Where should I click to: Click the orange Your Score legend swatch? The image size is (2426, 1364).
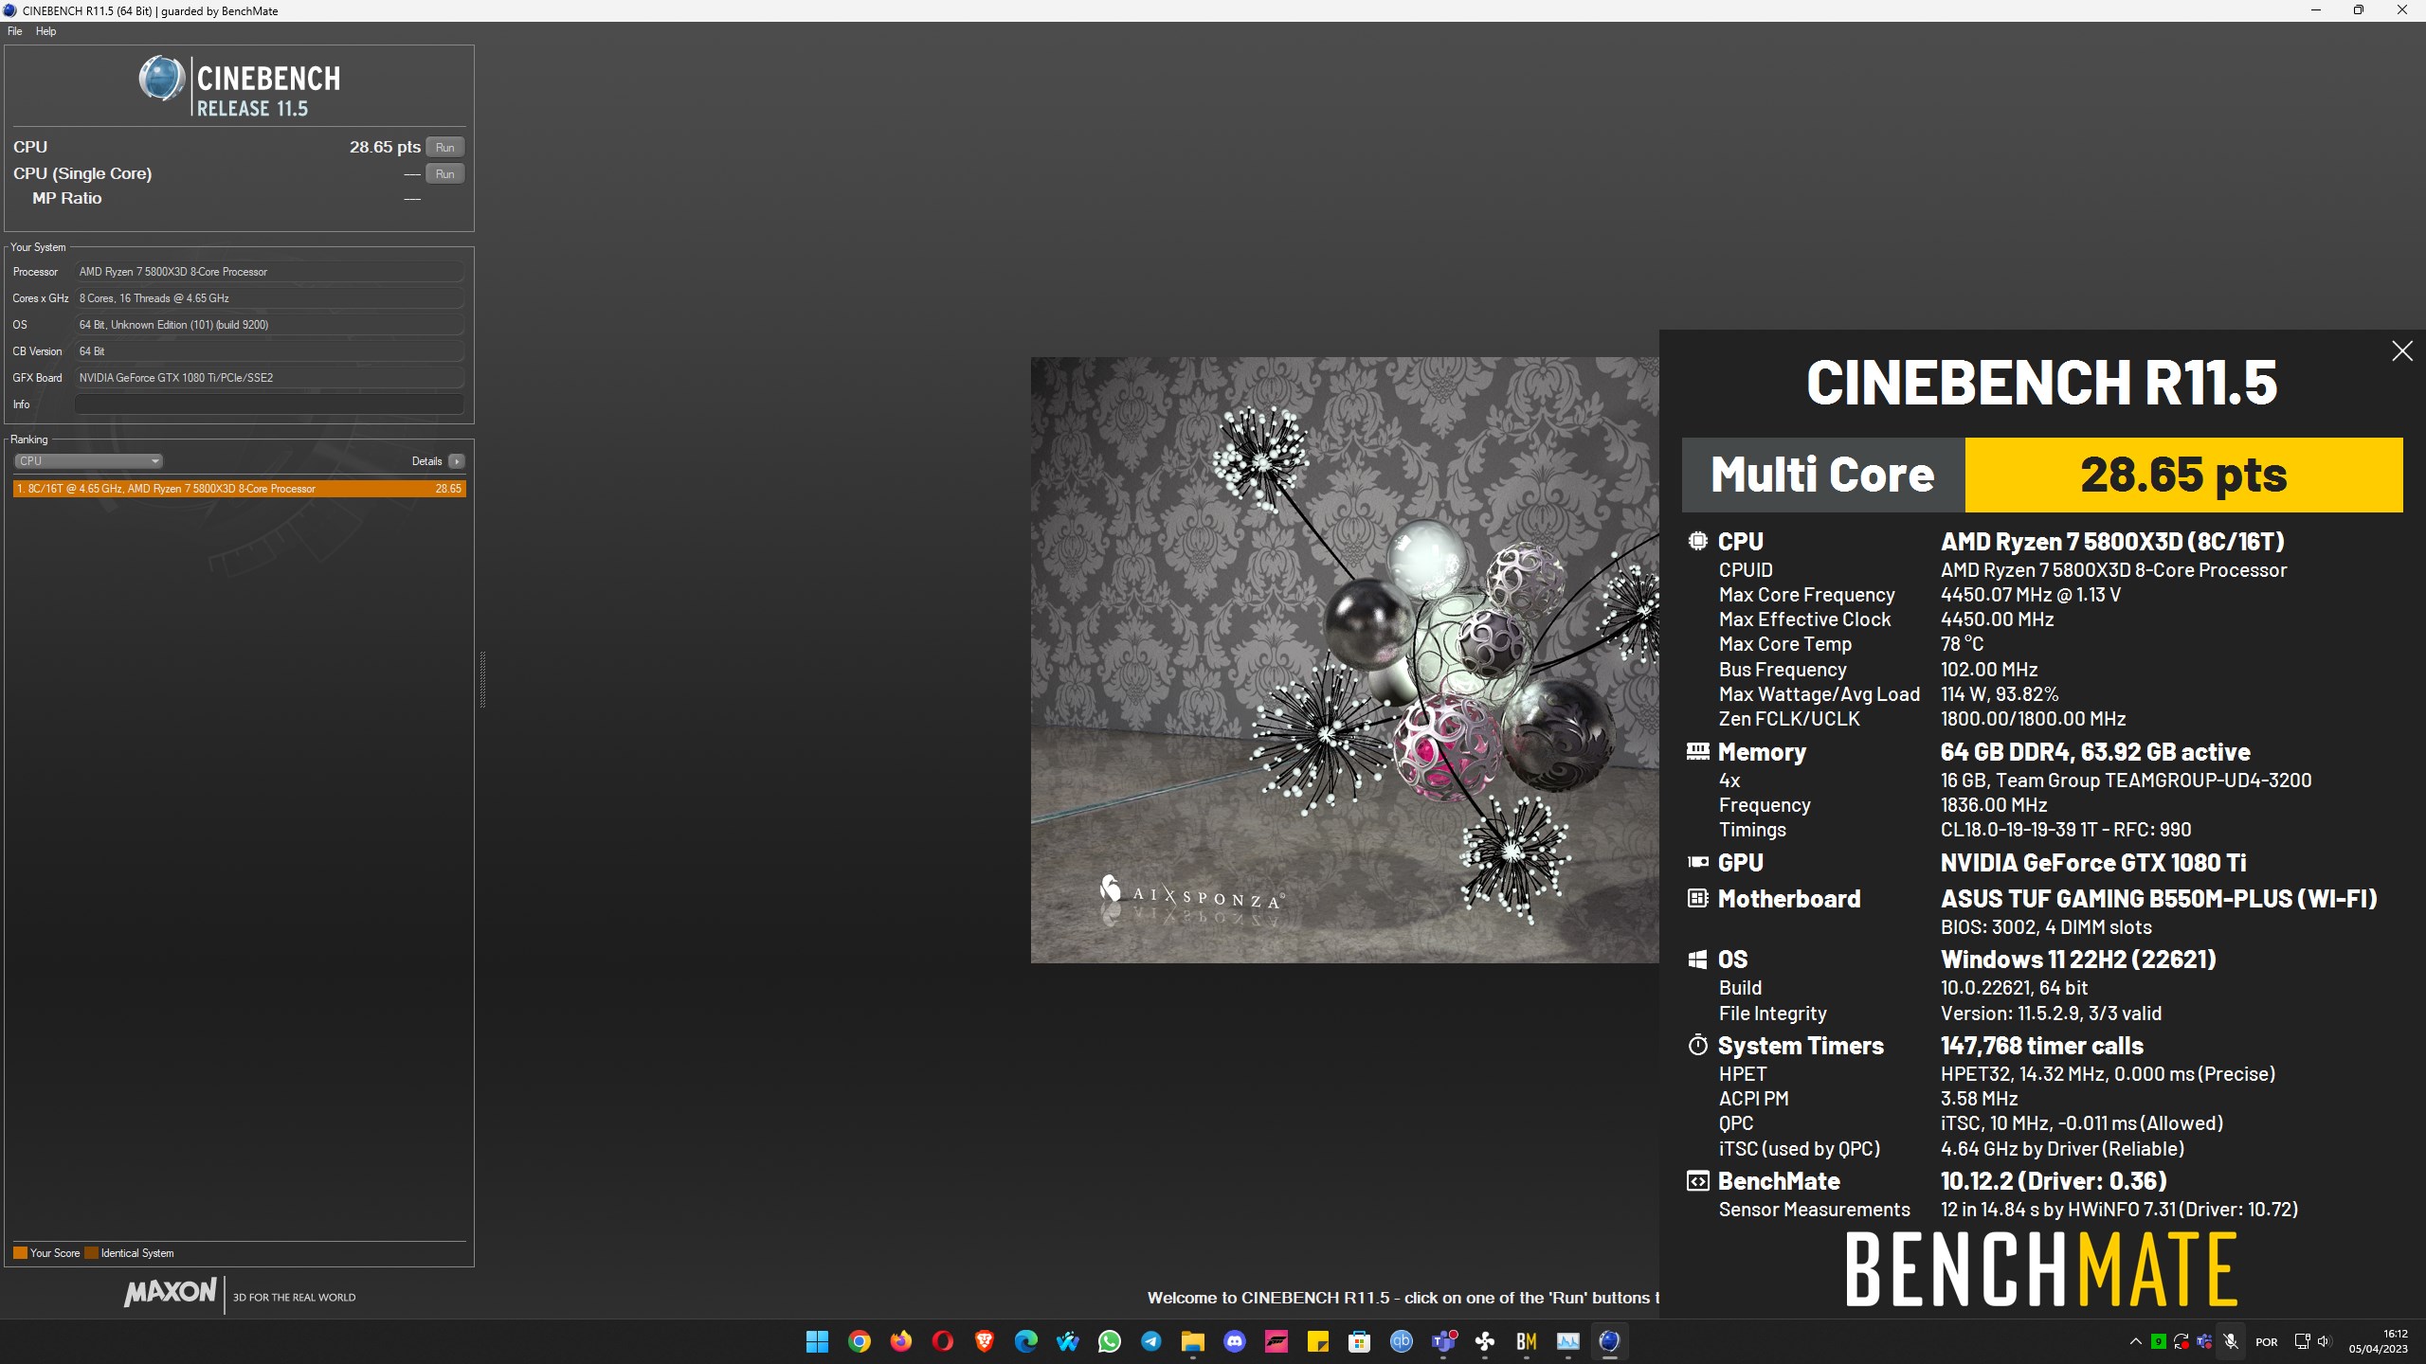(x=20, y=1253)
